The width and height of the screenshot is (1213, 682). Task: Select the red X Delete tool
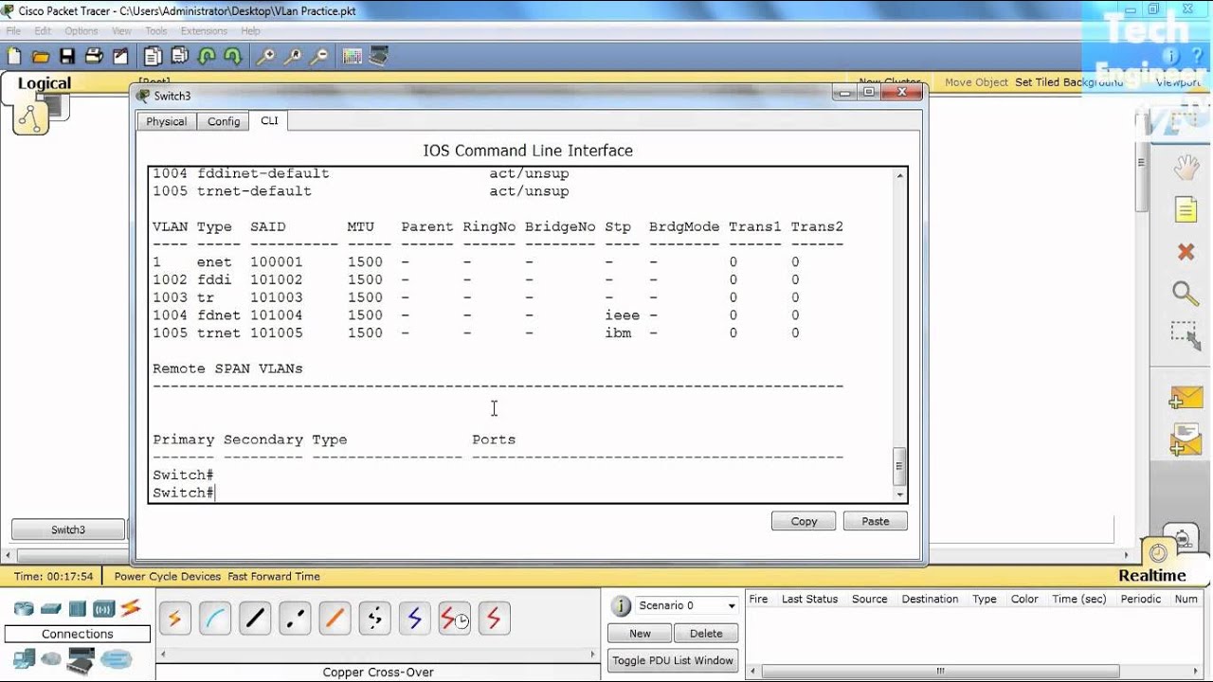[x=1186, y=251]
